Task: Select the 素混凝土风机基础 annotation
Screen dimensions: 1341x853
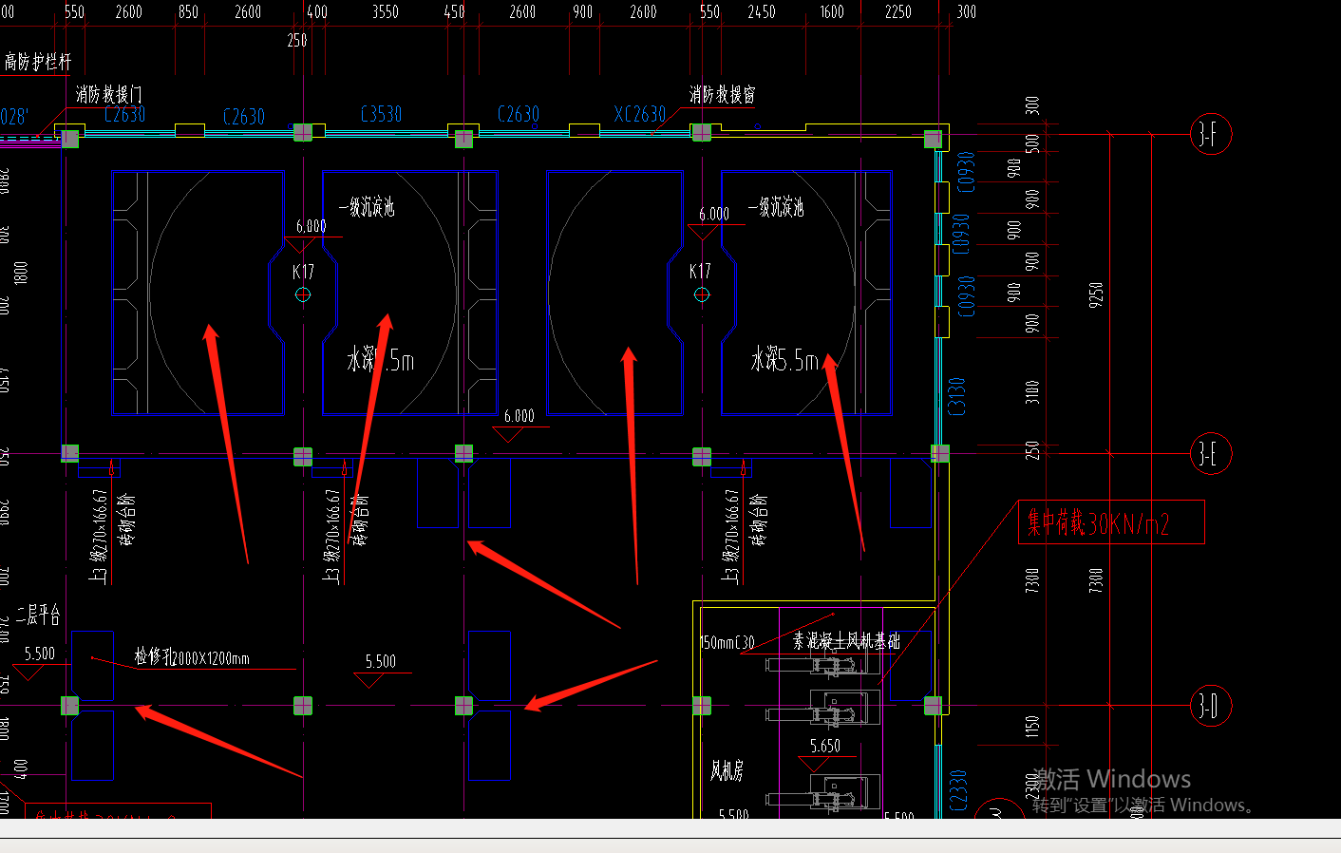Action: coord(847,642)
